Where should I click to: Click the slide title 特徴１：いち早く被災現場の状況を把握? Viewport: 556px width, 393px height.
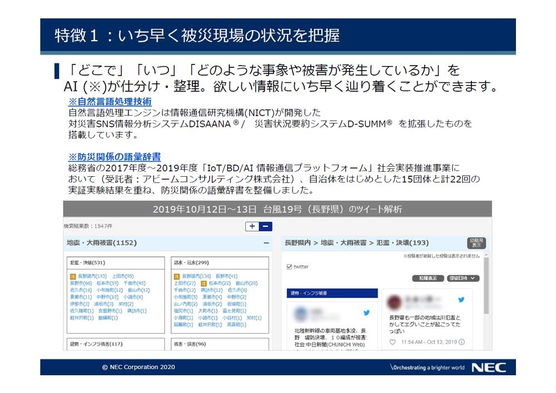(x=197, y=35)
